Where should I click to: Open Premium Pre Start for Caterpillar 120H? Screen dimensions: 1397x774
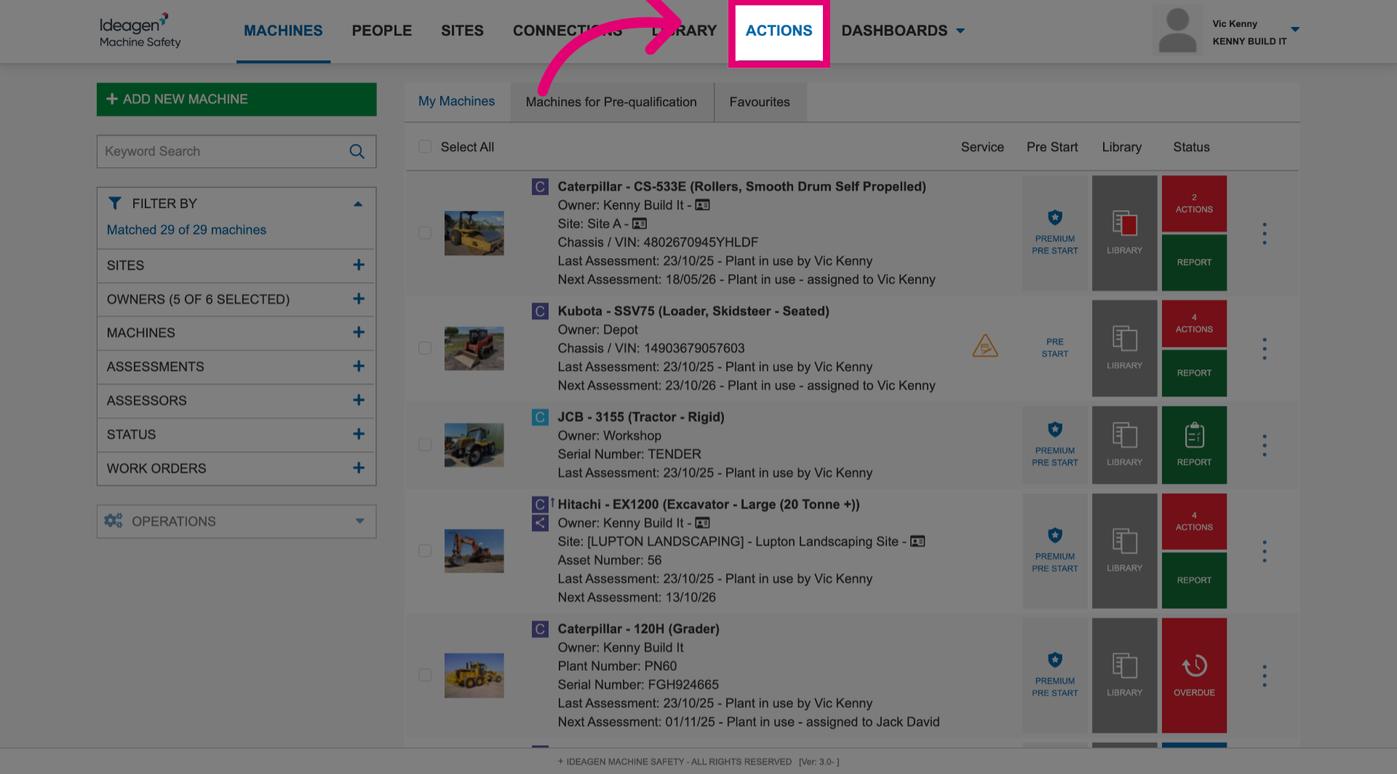coord(1055,675)
